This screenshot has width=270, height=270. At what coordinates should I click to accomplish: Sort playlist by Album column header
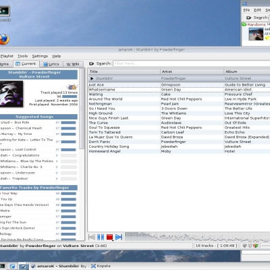[x=247, y=72]
